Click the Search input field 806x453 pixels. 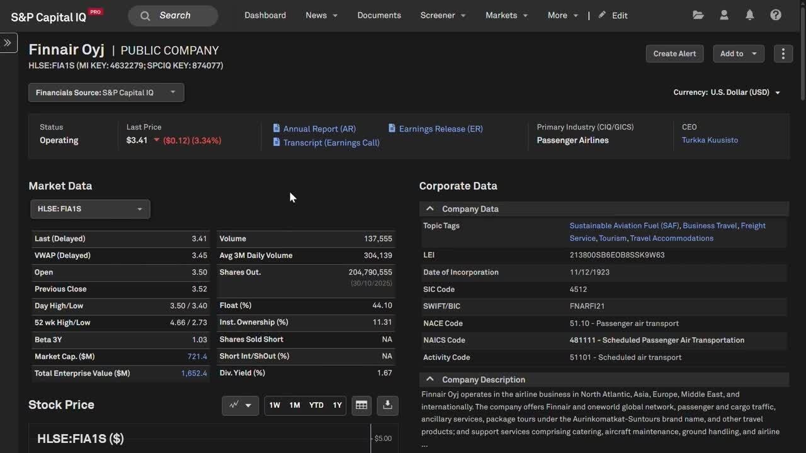173,16
